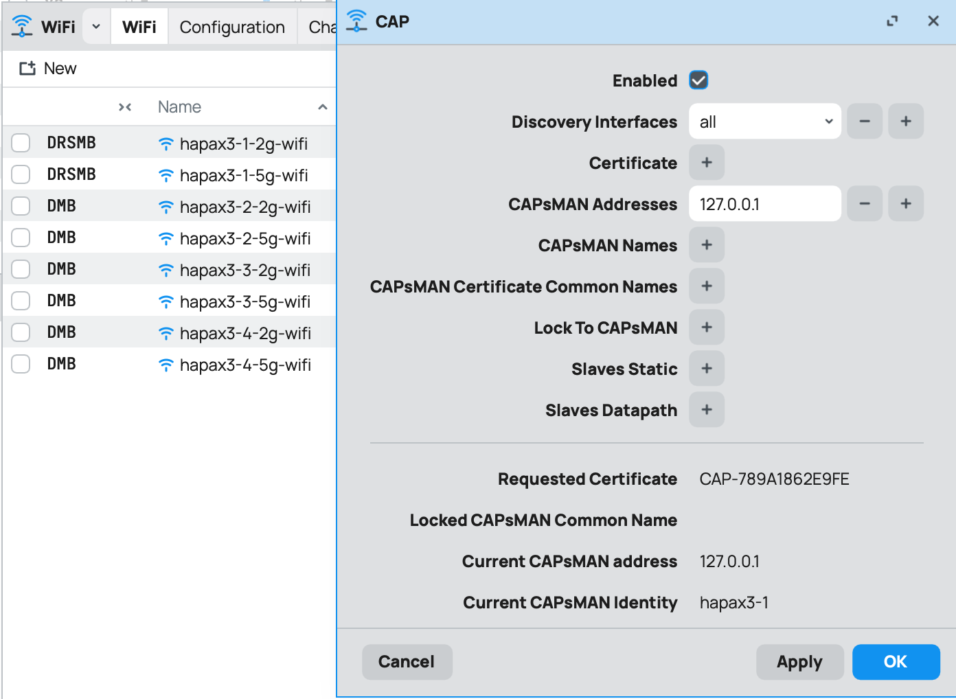Expand the WiFi menu chevron dropdown

coord(96,27)
